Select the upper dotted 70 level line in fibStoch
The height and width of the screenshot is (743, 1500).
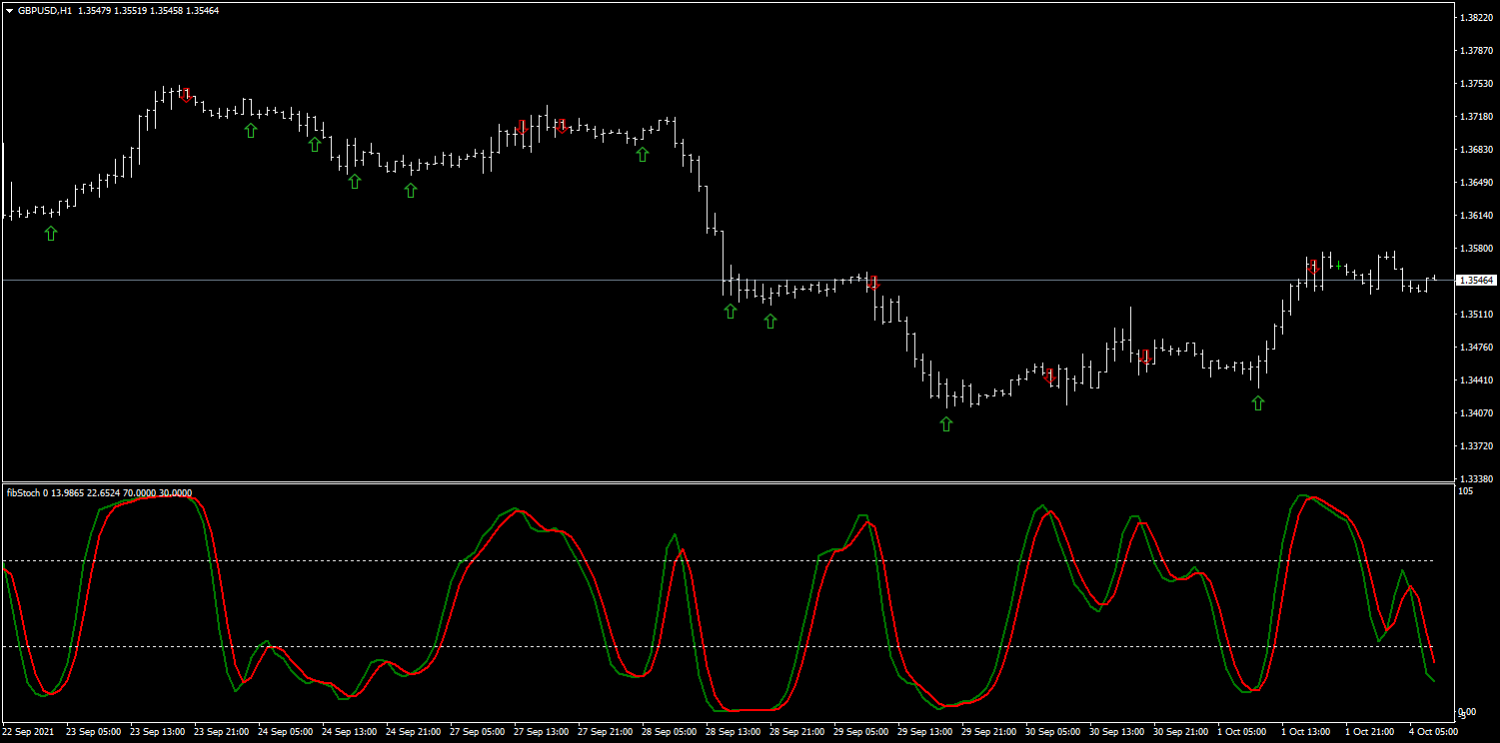point(718,560)
